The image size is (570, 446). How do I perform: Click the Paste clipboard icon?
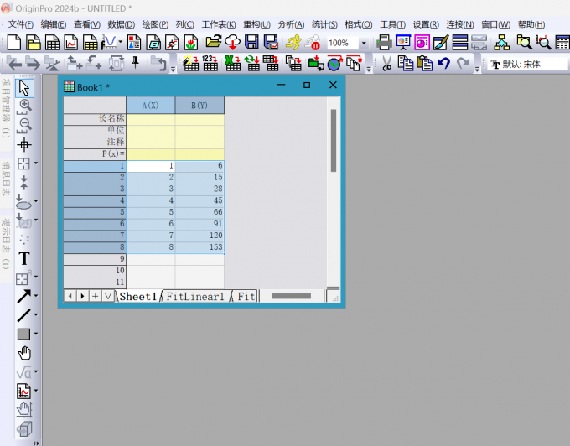(x=424, y=63)
